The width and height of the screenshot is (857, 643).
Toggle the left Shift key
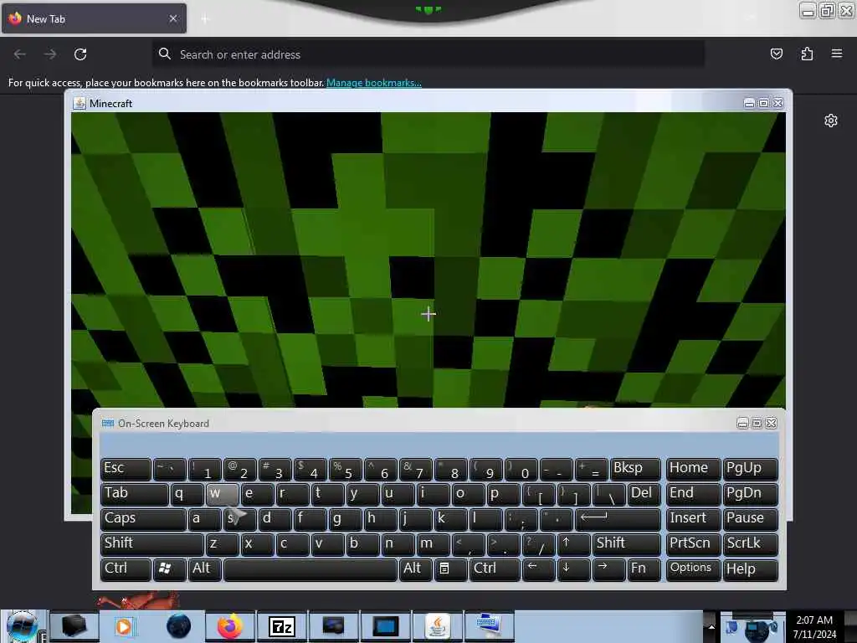[x=152, y=544]
